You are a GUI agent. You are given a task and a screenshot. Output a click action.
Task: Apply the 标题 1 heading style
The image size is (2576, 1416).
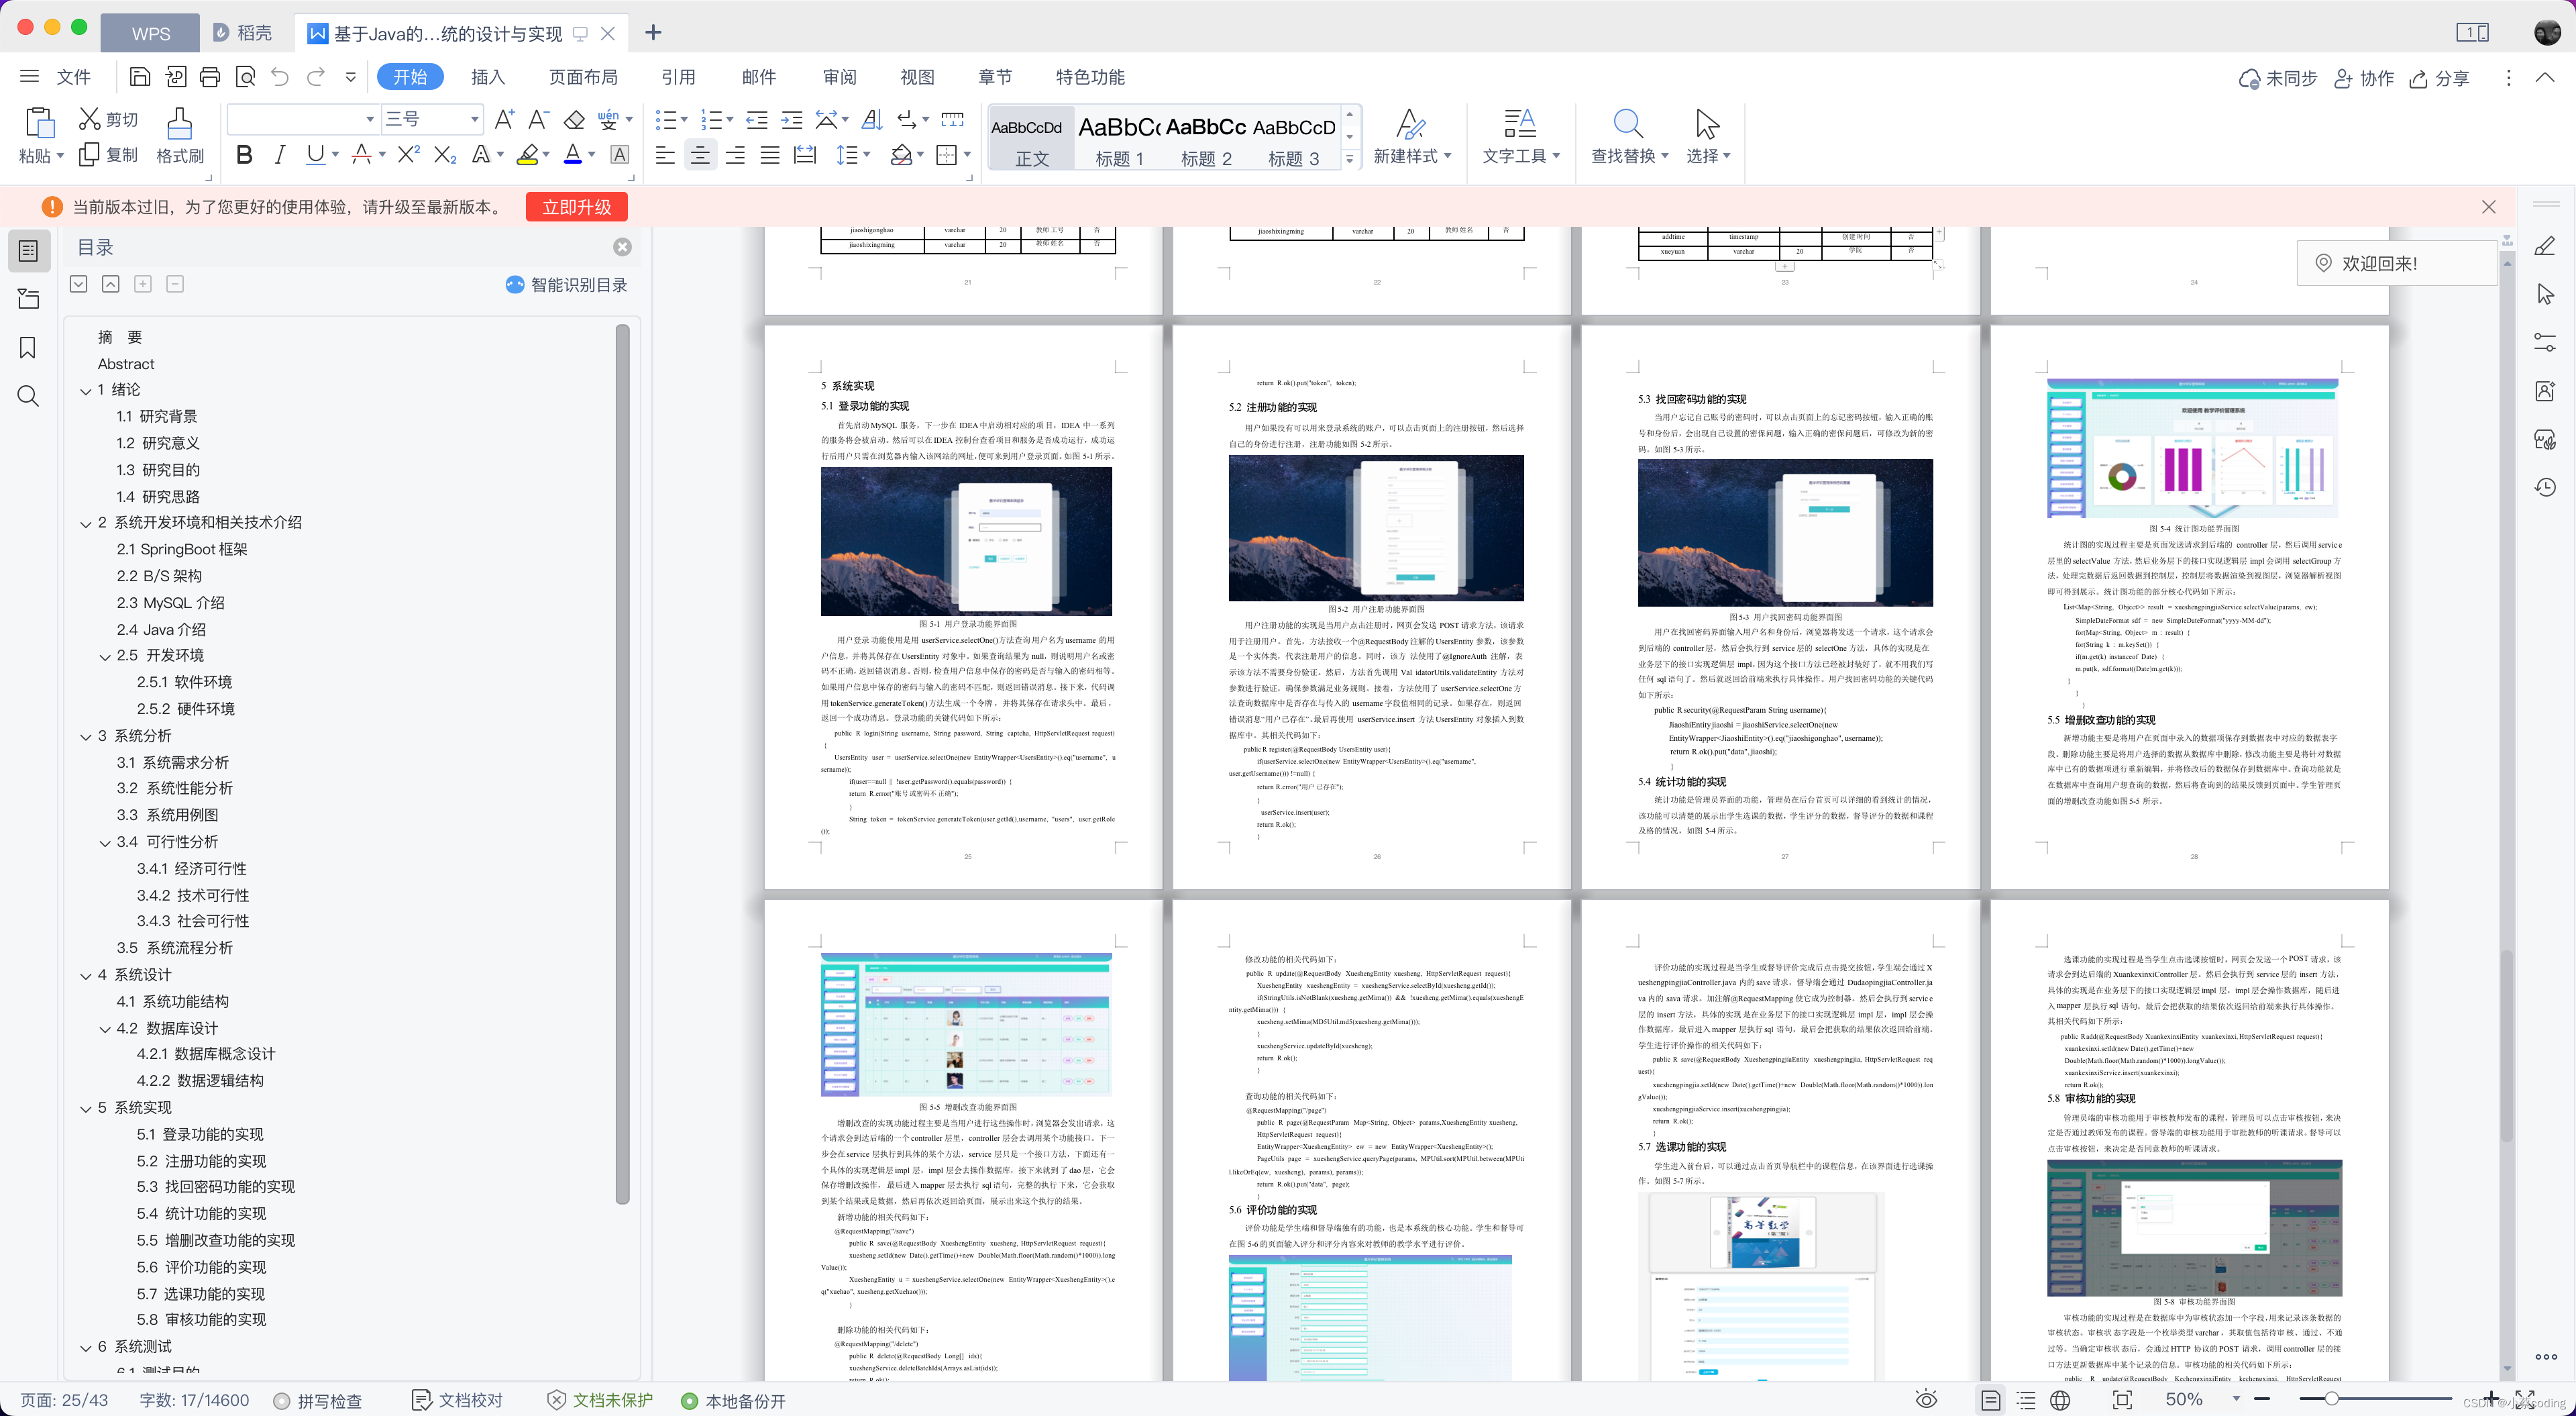1119,138
